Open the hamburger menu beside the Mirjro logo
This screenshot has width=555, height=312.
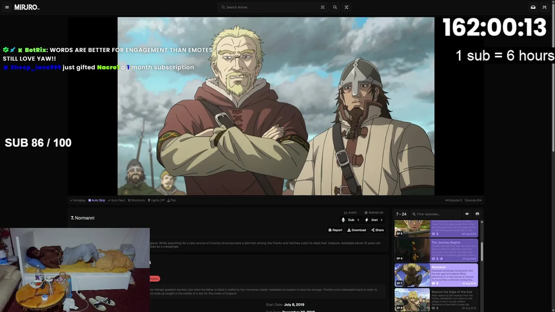[7, 7]
